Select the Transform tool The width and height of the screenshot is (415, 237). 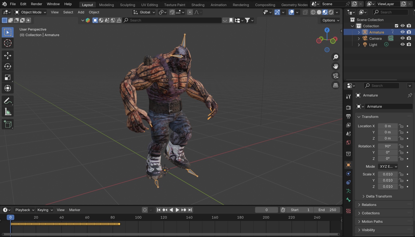(8, 88)
